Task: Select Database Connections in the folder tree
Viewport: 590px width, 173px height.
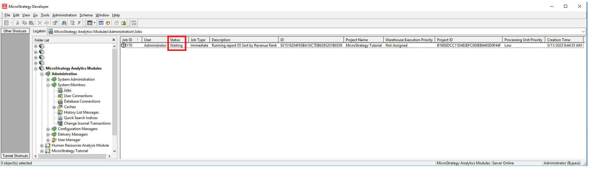Action: [82, 101]
